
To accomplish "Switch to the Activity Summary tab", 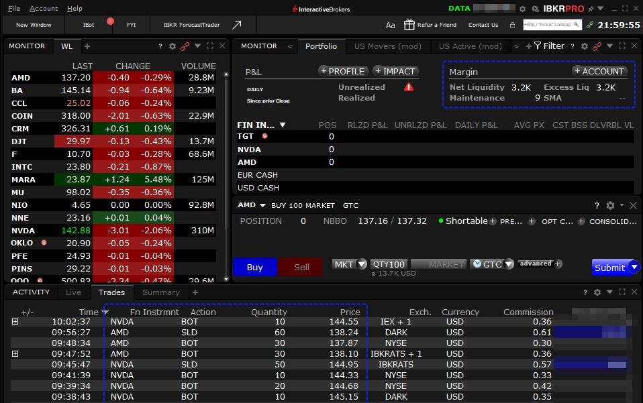I will 161,292.
